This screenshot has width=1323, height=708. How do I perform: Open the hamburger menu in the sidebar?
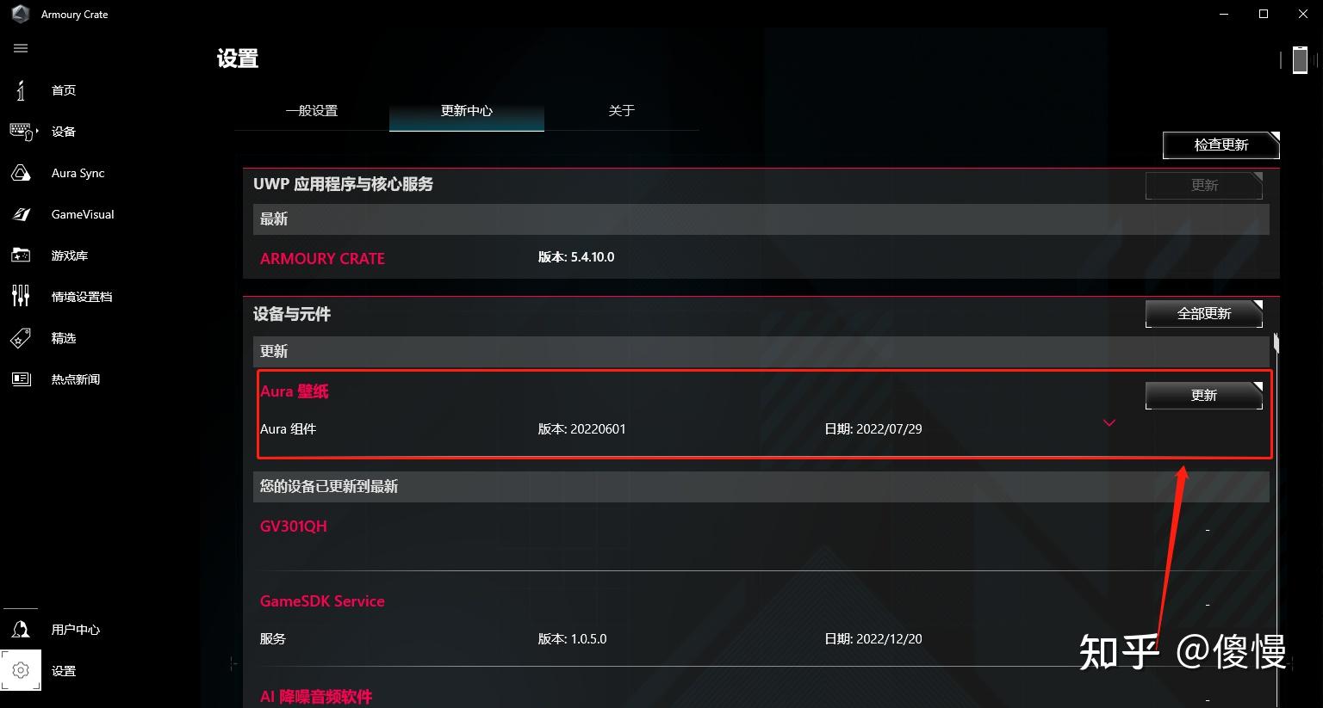point(21,48)
